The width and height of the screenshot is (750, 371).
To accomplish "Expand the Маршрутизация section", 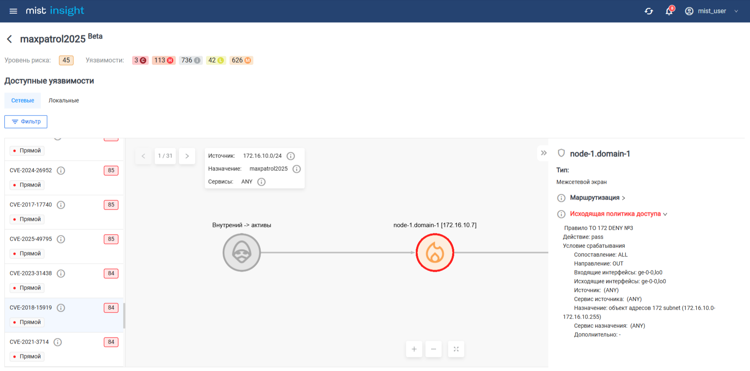I will tap(598, 198).
